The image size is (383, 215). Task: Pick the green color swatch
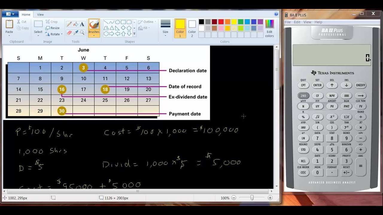point(241,22)
